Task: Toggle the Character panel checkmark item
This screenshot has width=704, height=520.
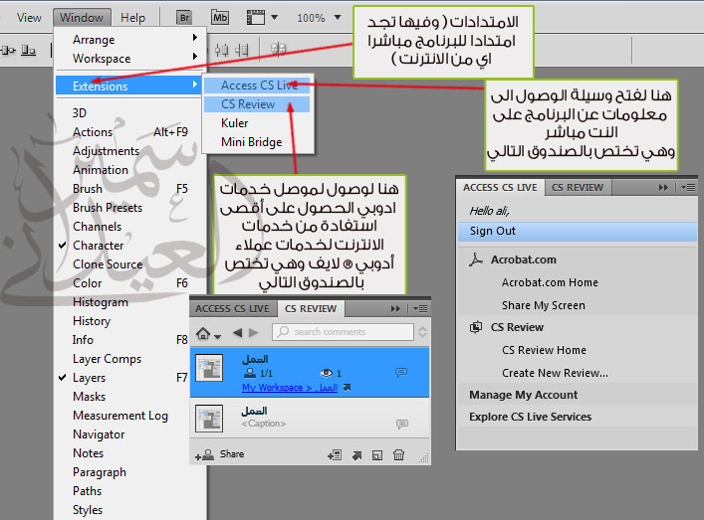Action: coord(98,246)
